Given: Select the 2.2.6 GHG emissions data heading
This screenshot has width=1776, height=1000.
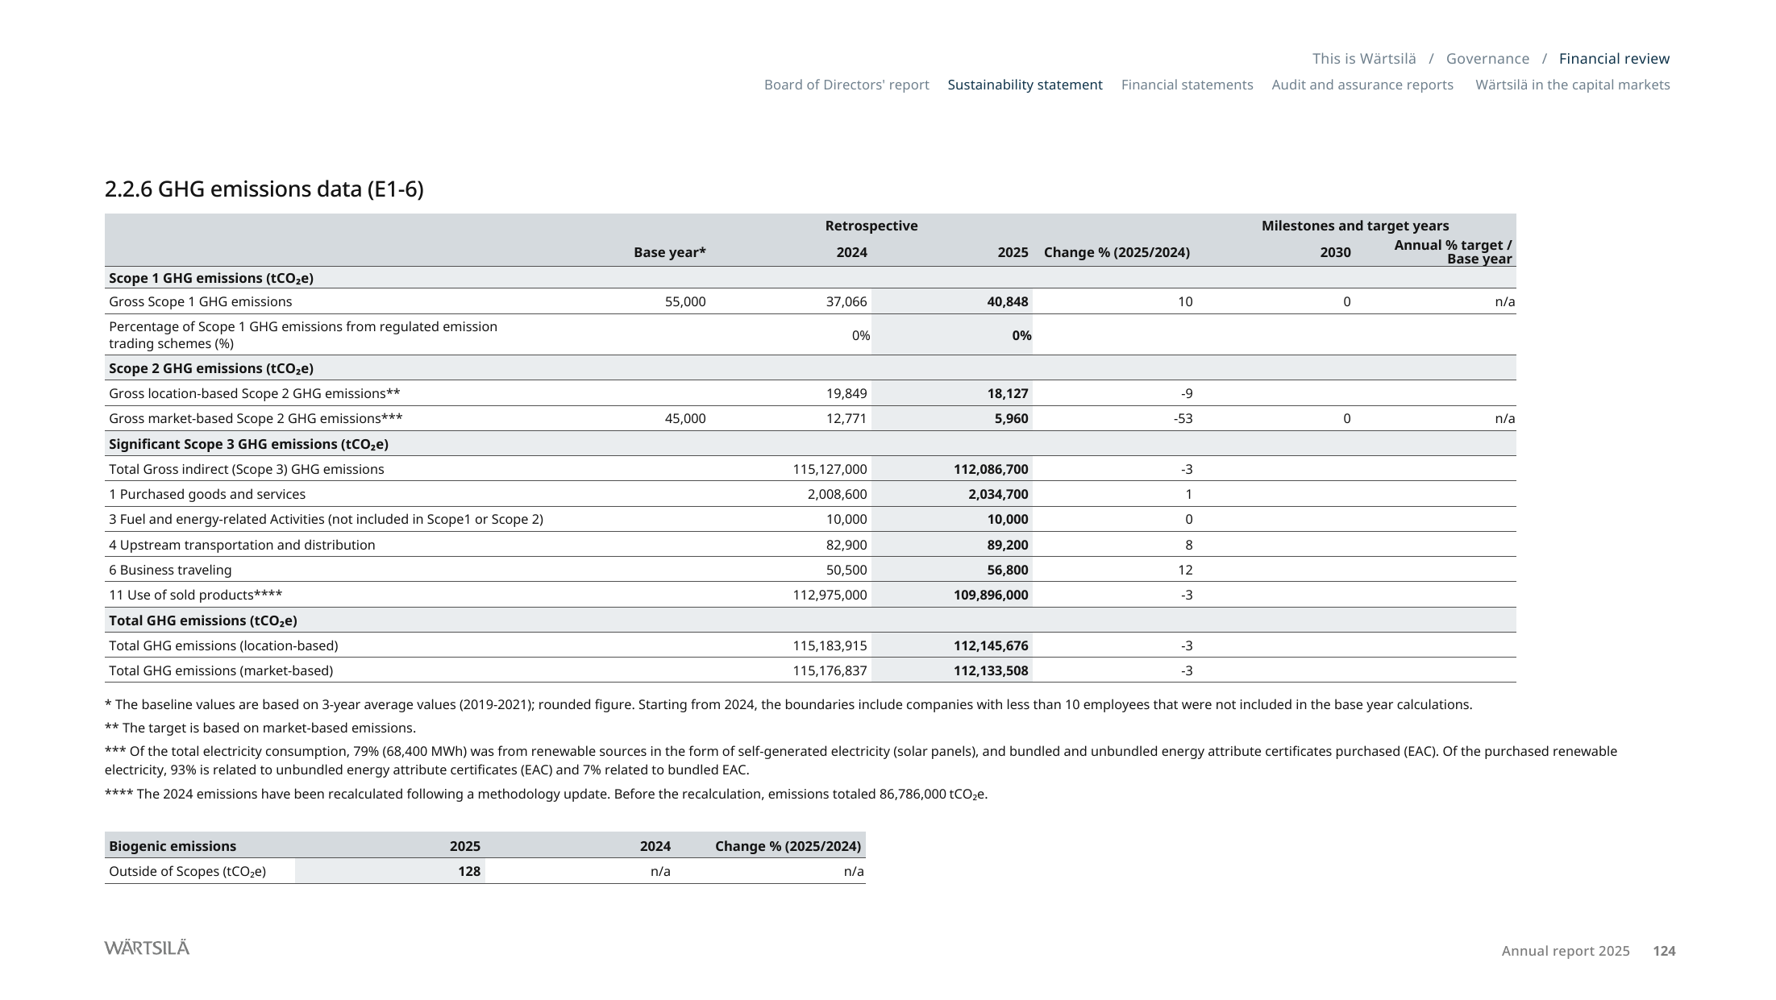Looking at the screenshot, I should [x=264, y=189].
